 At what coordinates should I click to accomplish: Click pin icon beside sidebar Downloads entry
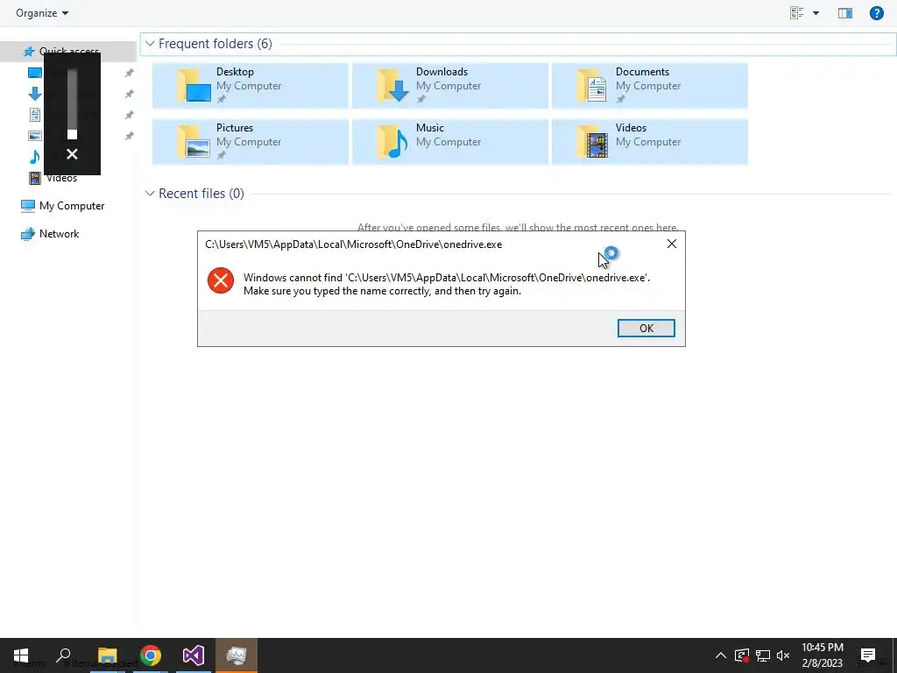click(130, 94)
